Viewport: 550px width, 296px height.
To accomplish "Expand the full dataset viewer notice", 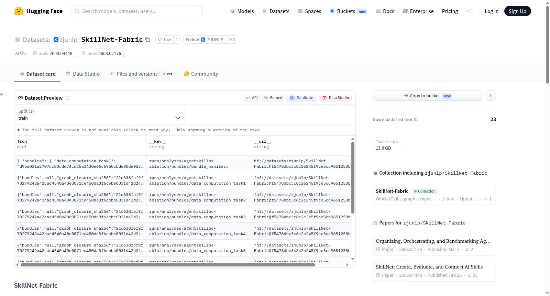I will point(140,130).
